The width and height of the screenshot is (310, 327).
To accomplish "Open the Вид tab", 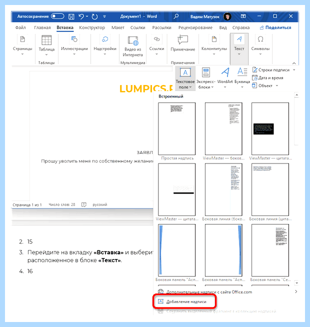I will pyautogui.click(x=223, y=27).
